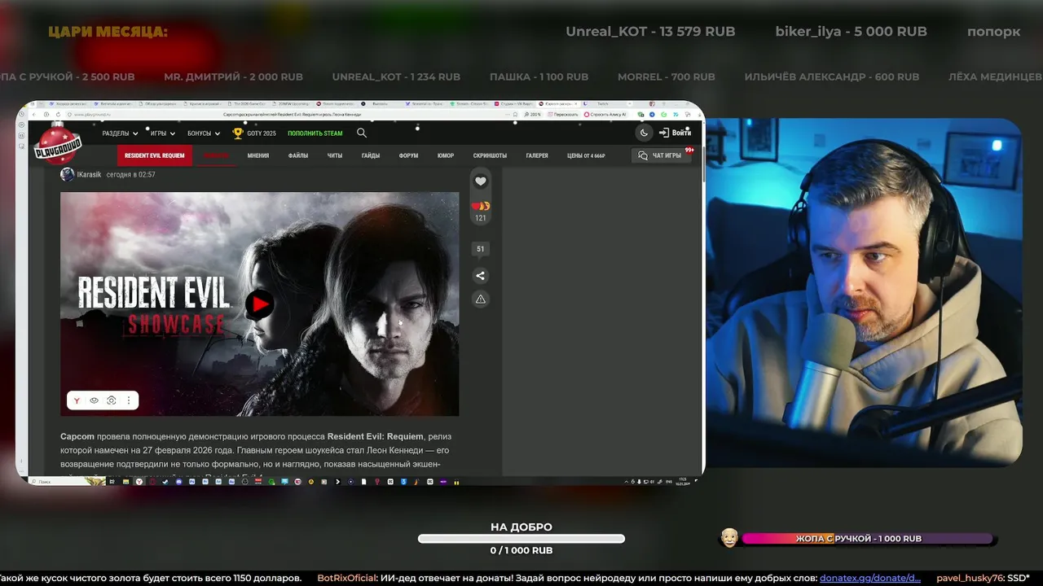The height and width of the screenshot is (586, 1043).
Task: Switch to the ГАЛЕРЕЯ tab
Action: point(537,155)
